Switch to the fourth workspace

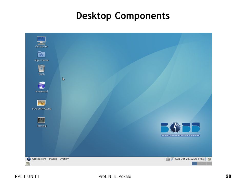pyautogui.click(x=209, y=164)
